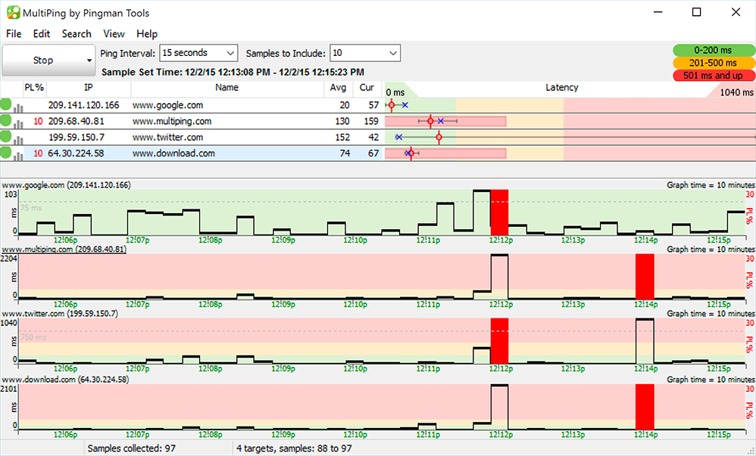The width and height of the screenshot is (756, 456).
Task: Open the Samples to Include dropdown
Action: coord(365,53)
